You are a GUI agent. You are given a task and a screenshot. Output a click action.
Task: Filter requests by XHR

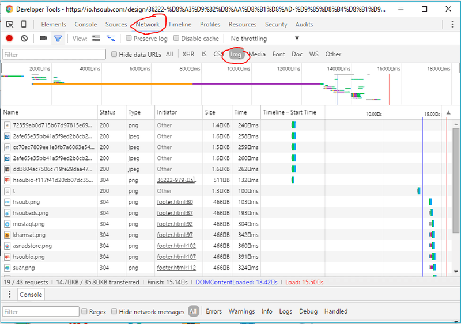pyautogui.click(x=188, y=54)
